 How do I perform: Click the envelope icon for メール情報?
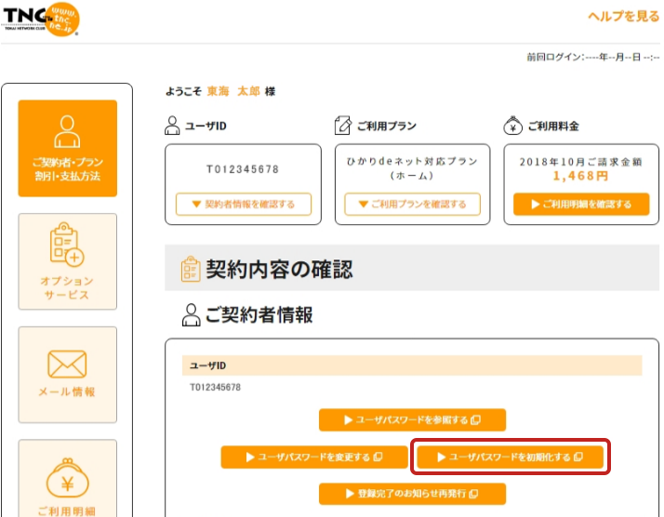click(68, 364)
